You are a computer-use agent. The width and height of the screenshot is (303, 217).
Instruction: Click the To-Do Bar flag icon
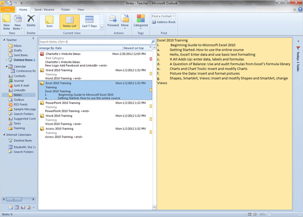point(298,48)
